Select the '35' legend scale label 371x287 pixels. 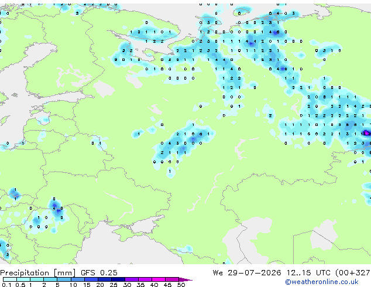click(140, 285)
